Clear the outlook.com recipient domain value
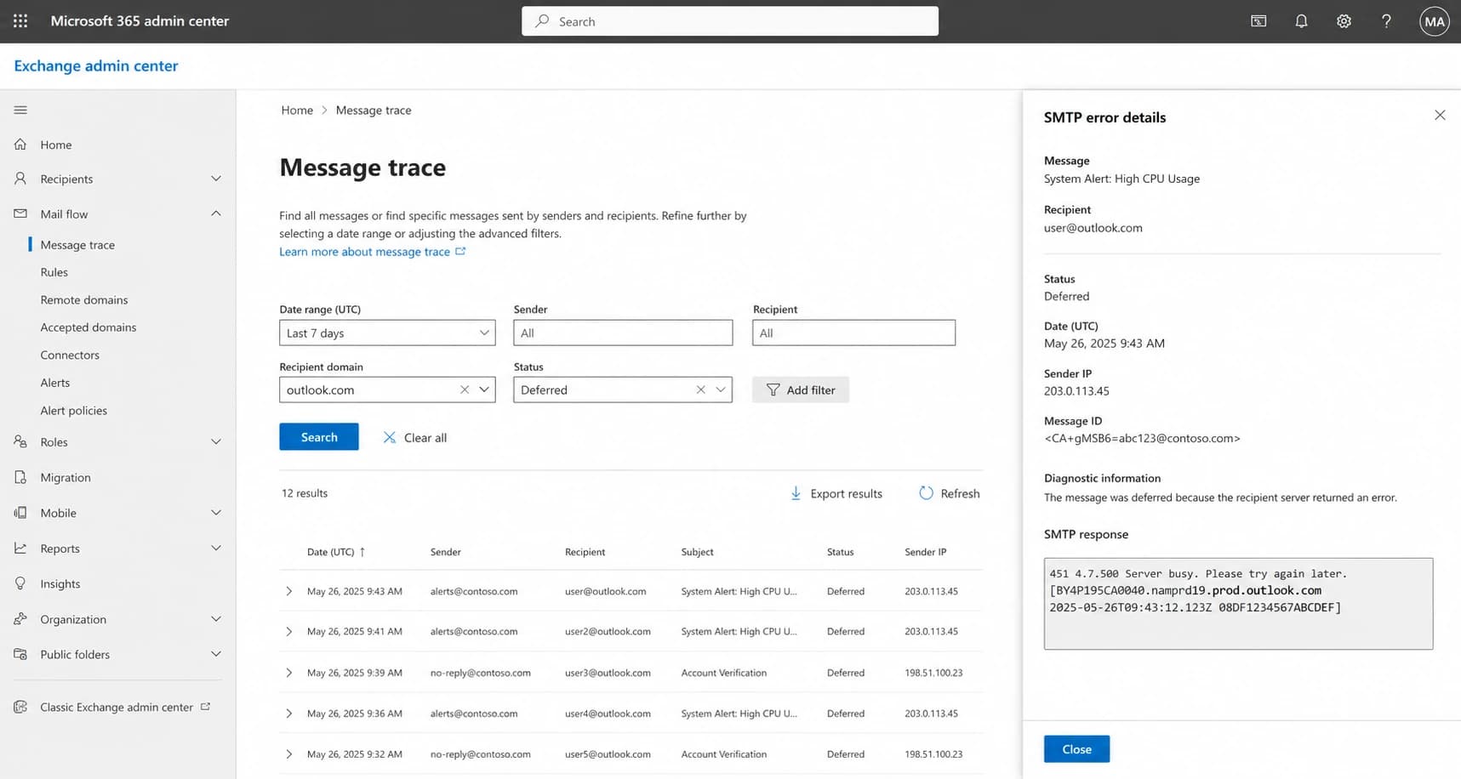This screenshot has width=1461, height=779. pos(465,389)
